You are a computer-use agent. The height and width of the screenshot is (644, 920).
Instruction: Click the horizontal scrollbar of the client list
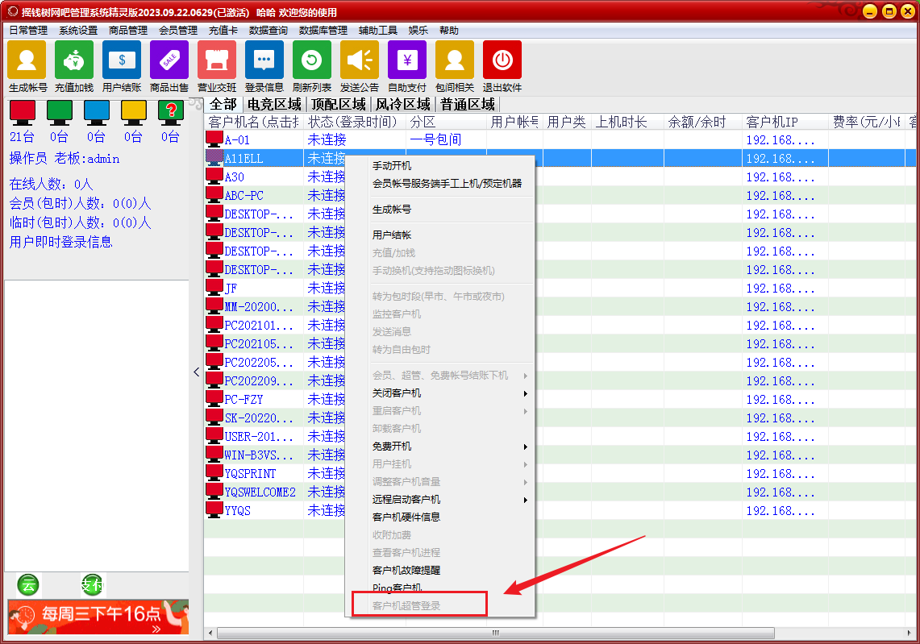click(495, 634)
